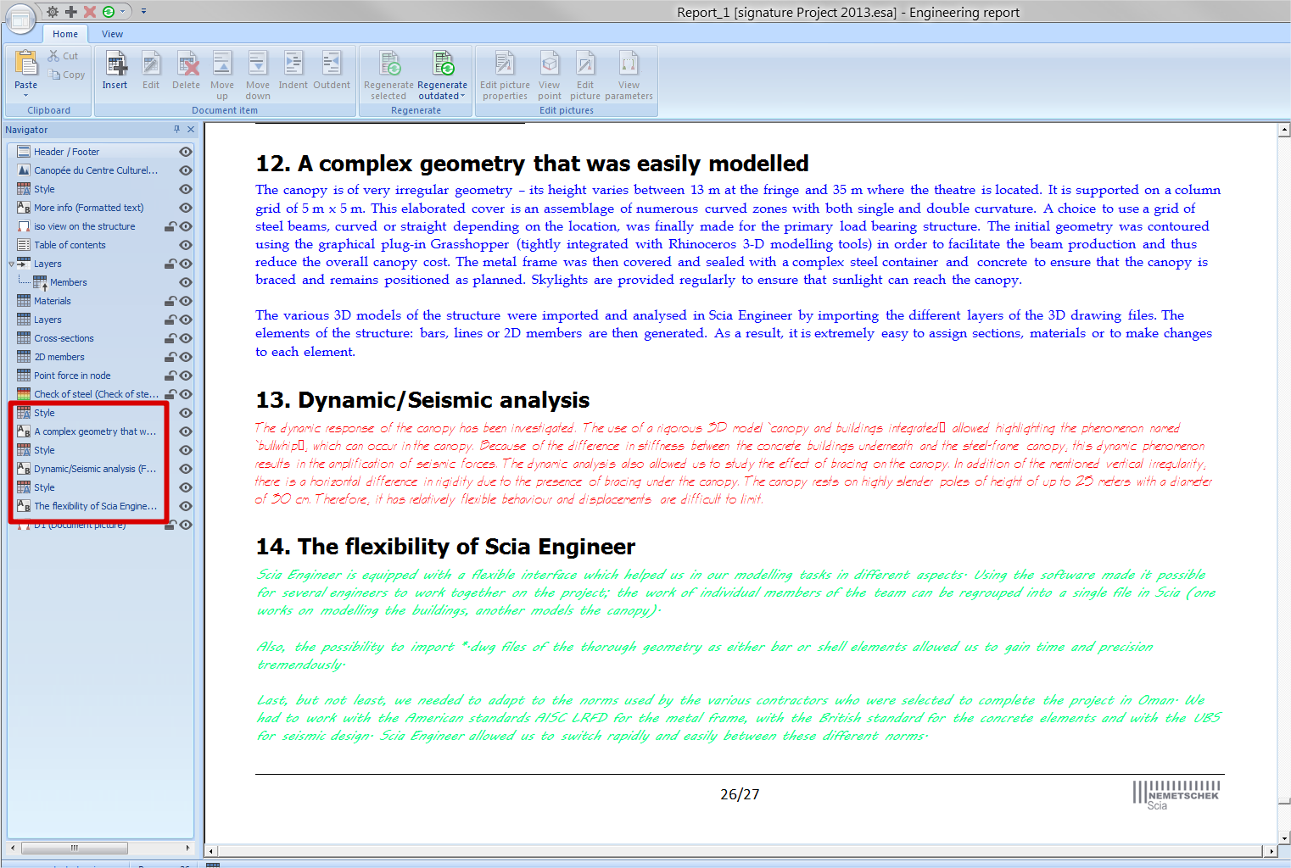Click report horizontal scrollbar right arrow

point(1270,850)
